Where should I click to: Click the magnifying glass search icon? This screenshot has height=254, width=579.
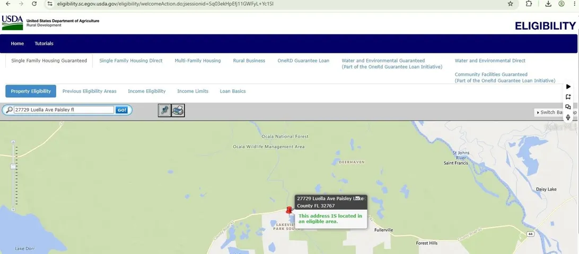9,110
